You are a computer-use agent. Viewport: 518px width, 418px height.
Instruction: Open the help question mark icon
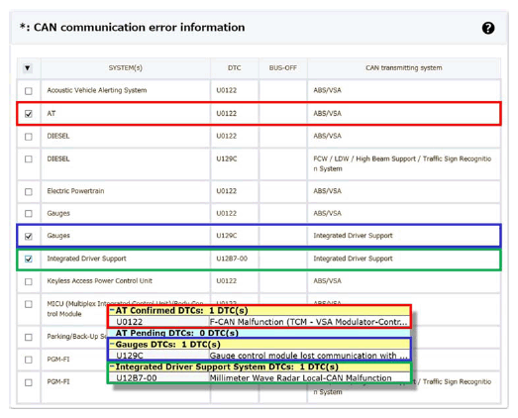488,28
